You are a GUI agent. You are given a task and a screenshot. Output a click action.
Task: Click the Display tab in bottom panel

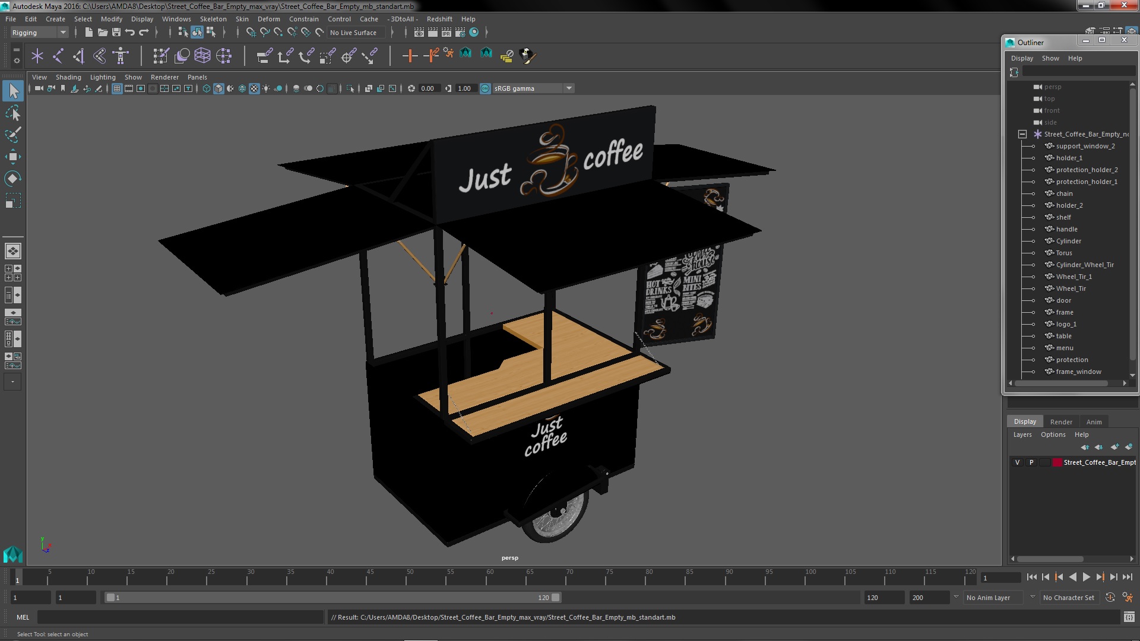point(1025,422)
